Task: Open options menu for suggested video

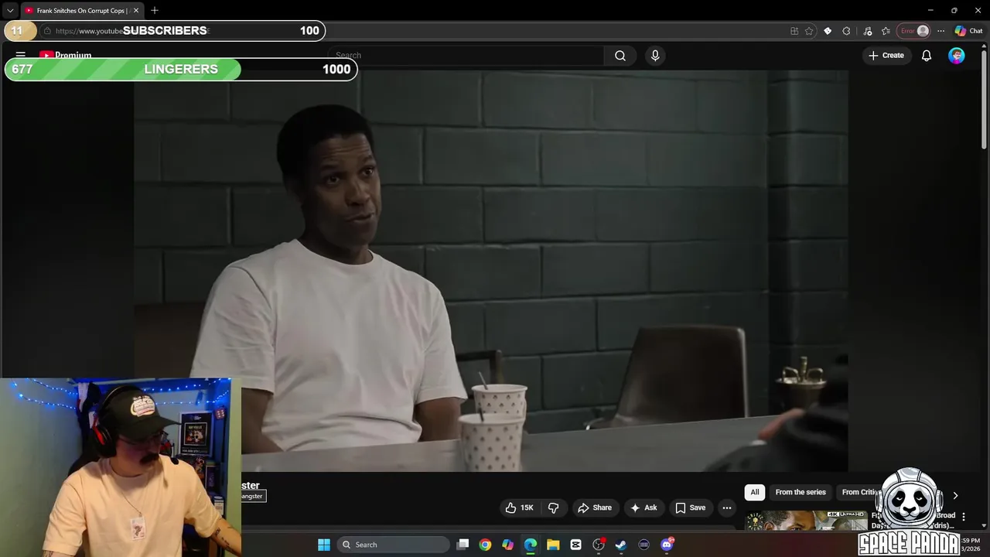Action: tap(964, 516)
